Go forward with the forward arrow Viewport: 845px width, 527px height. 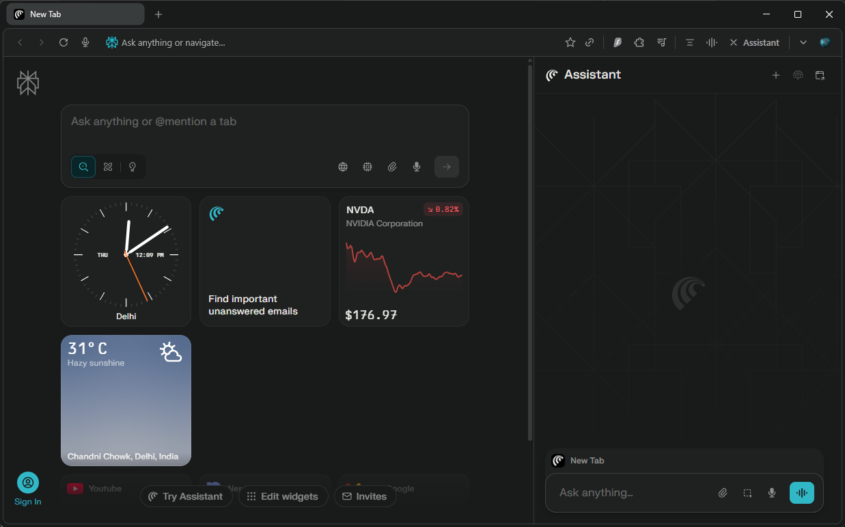[x=41, y=42]
